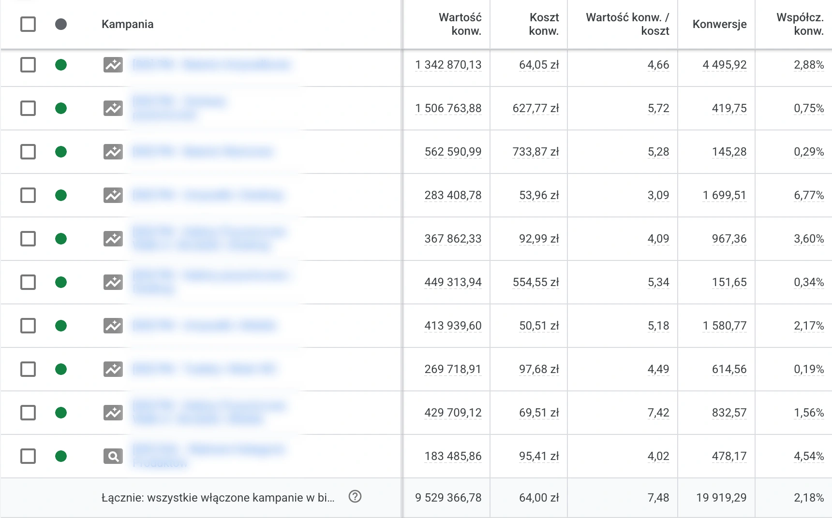Open status menu of the 183 485,86 row
Viewport: 832px width, 518px height.
61,456
